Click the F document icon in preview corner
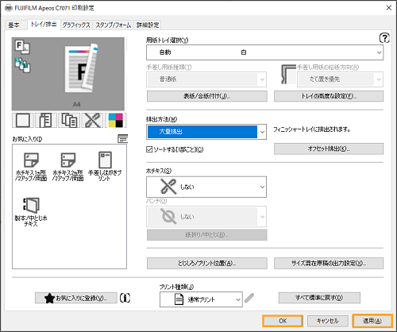Viewport: 397px width, 332px height. (x=22, y=47)
